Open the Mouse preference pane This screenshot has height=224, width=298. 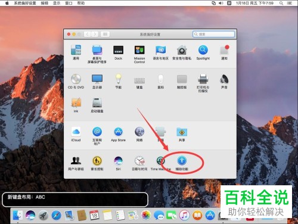[160, 81]
